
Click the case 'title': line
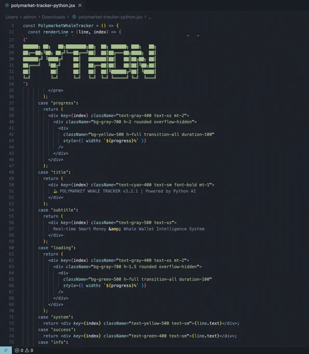(x=55, y=172)
